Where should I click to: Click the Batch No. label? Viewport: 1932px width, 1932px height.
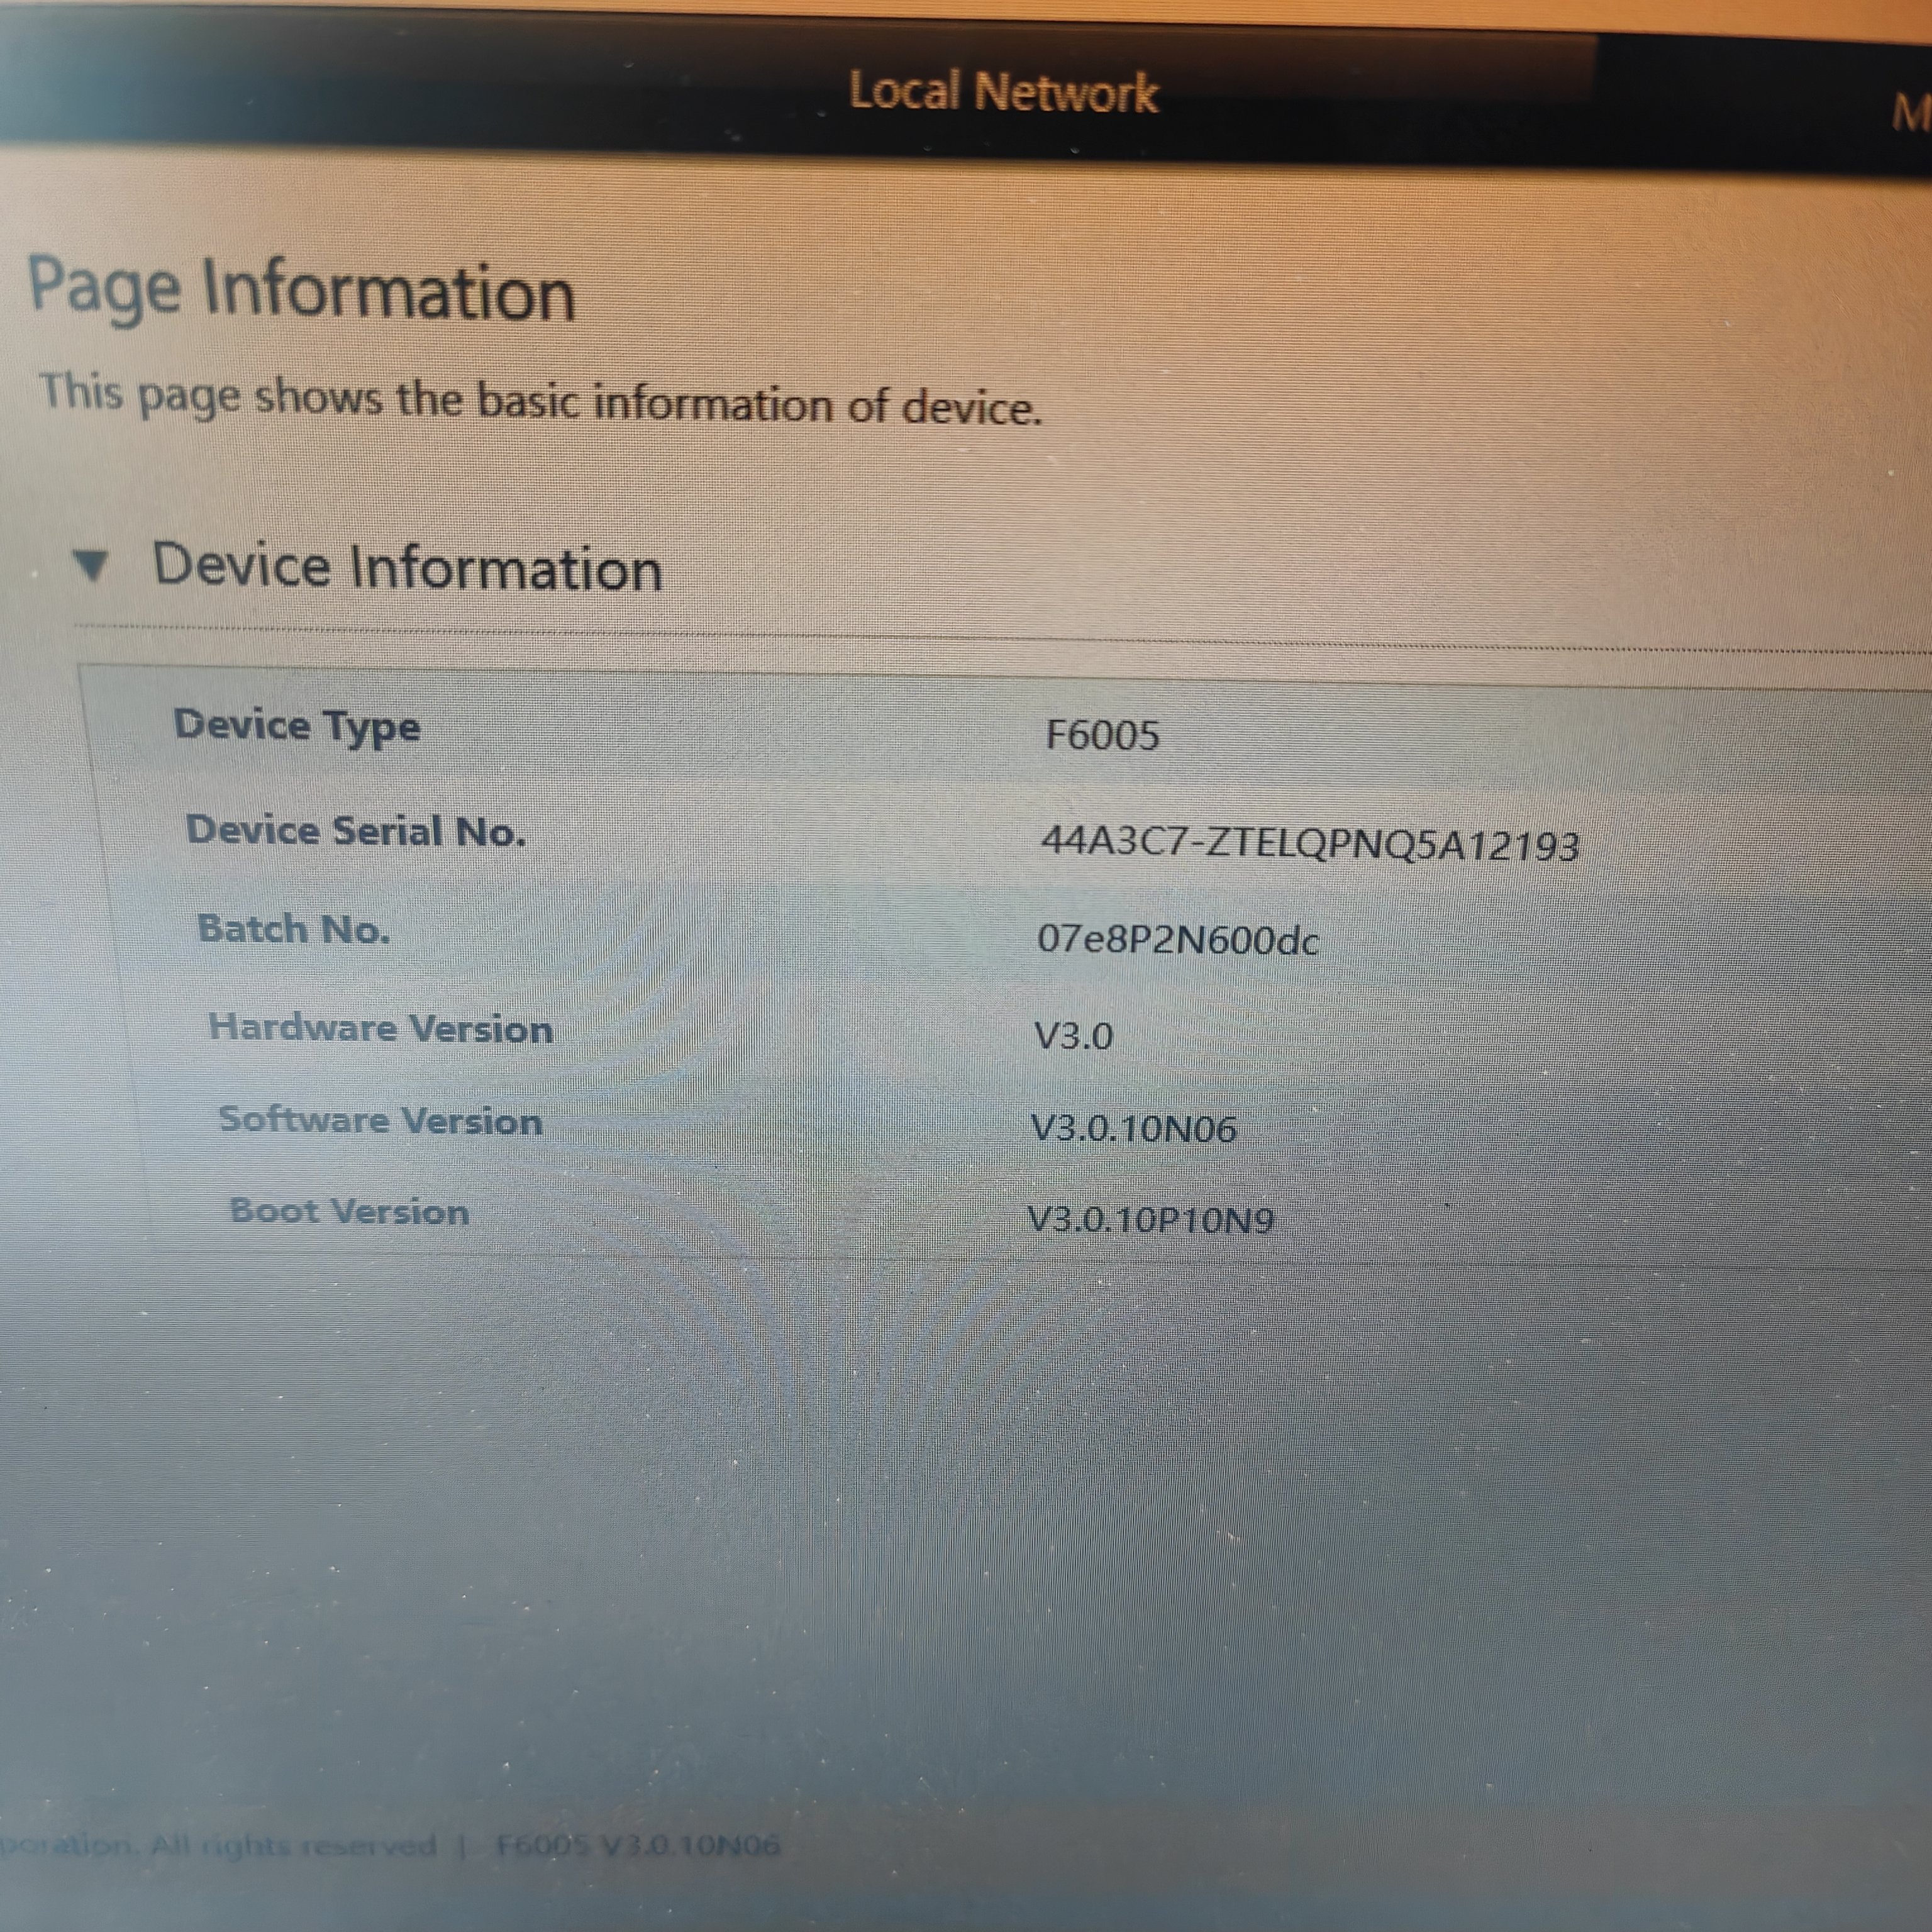(x=293, y=929)
